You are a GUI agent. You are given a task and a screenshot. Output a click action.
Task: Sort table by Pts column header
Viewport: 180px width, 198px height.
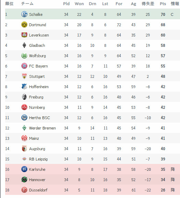(163, 4)
